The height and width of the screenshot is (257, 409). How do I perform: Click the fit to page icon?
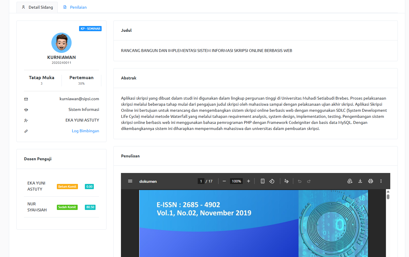point(263,181)
